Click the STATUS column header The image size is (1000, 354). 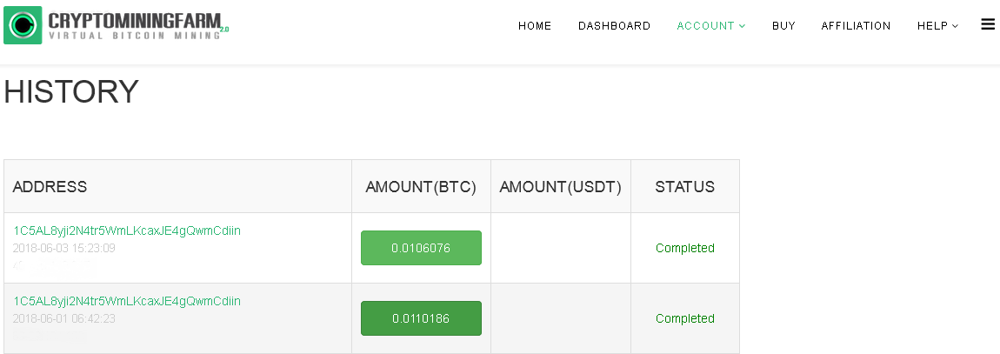coord(685,187)
